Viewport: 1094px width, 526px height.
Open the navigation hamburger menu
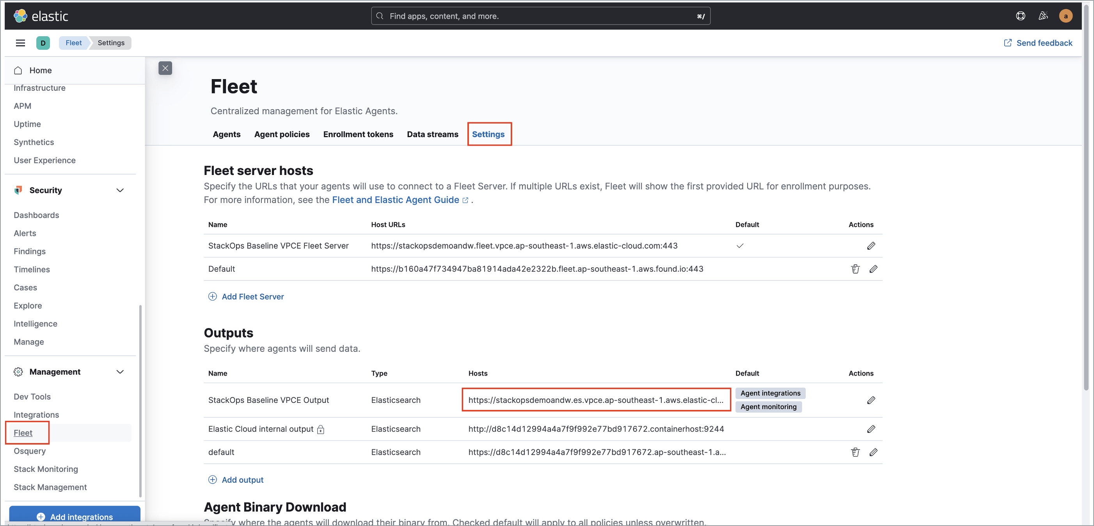[x=20, y=42]
